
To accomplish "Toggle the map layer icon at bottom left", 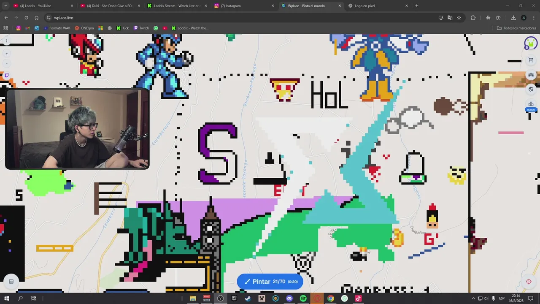I will point(11,282).
